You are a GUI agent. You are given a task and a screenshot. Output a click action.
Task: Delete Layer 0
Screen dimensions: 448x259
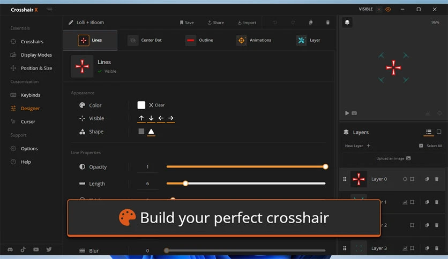(x=437, y=179)
